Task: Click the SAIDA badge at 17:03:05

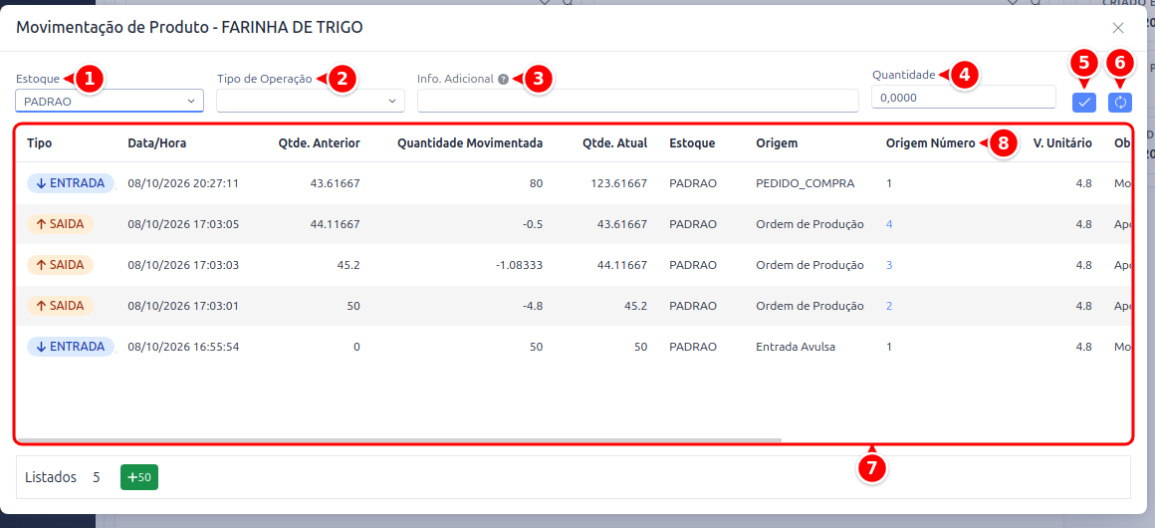Action: tap(61, 223)
